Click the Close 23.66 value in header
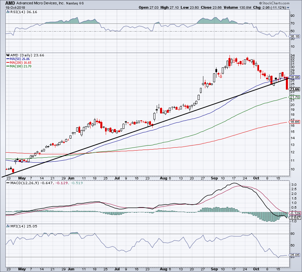The height and width of the screenshot is (272, 302). pyautogui.click(x=211, y=7)
